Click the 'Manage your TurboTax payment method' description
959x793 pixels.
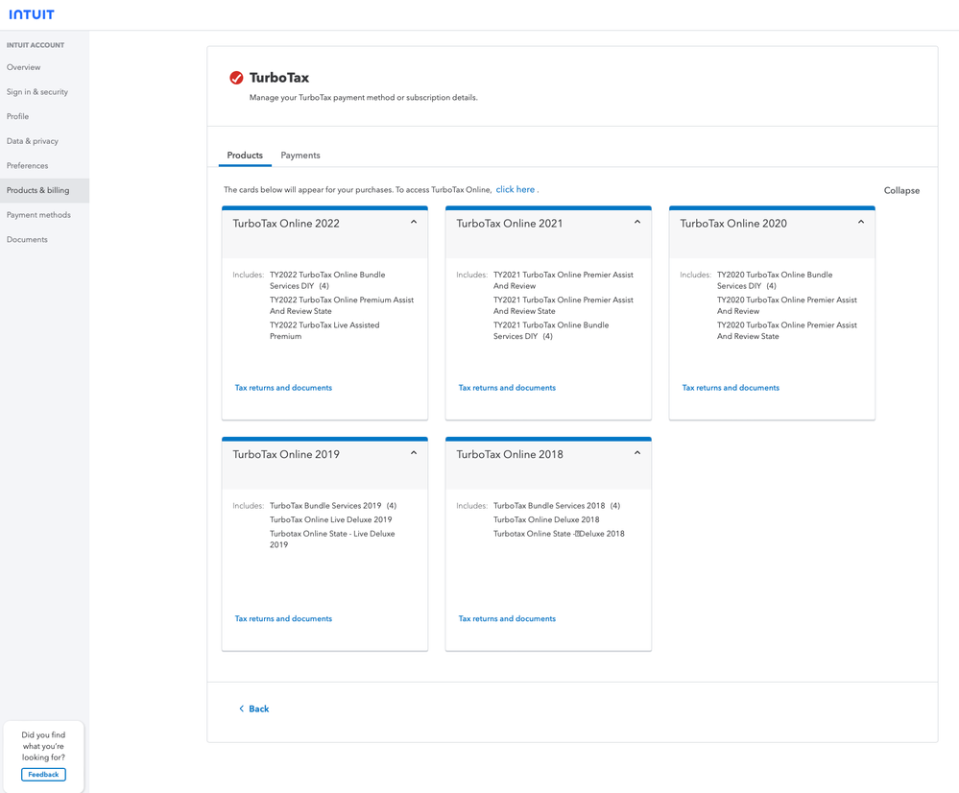point(363,97)
